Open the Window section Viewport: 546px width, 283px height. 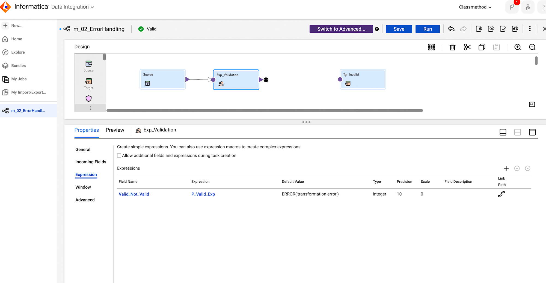[83, 187]
